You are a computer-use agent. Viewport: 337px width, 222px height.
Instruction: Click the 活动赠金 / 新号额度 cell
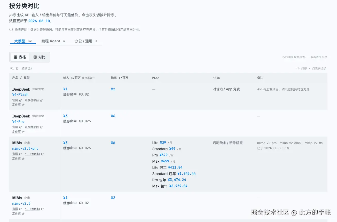(x=228, y=143)
